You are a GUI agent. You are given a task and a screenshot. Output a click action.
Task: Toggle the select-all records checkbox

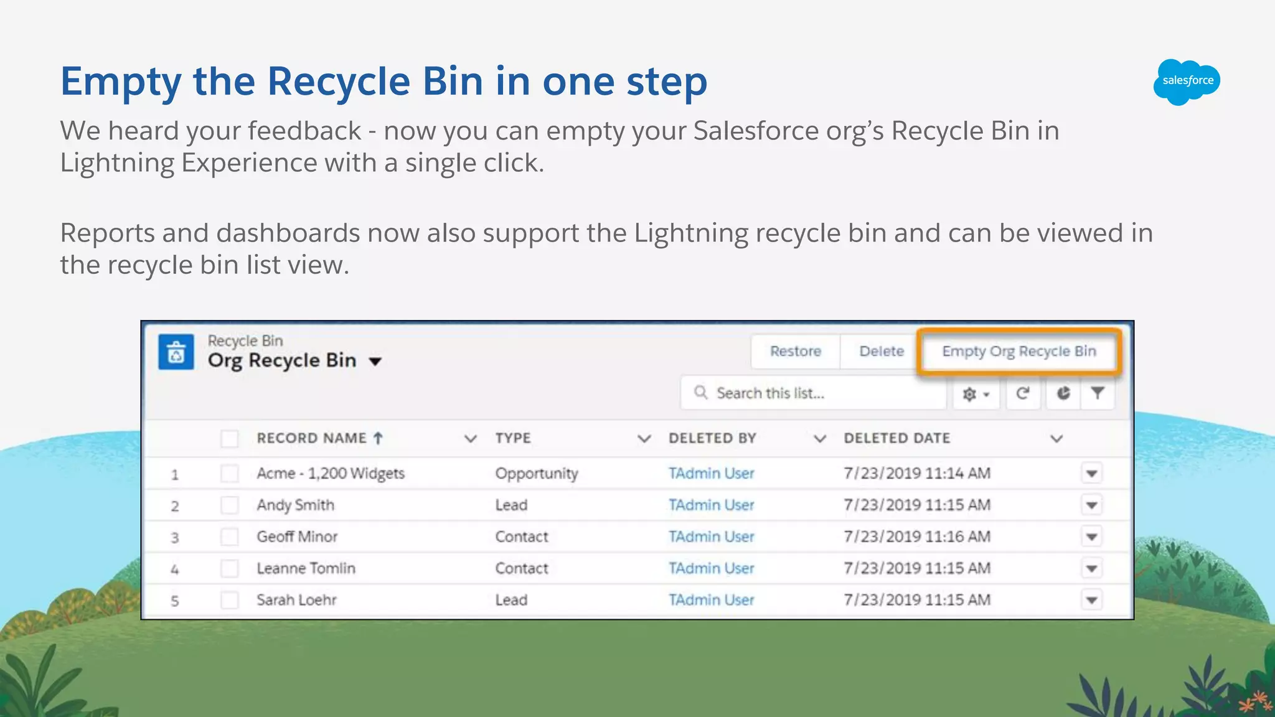230,439
